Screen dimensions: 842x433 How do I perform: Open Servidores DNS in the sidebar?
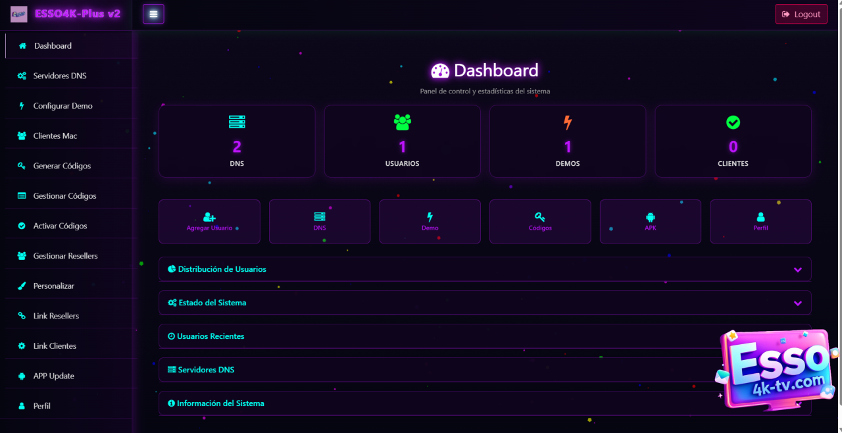click(x=60, y=76)
